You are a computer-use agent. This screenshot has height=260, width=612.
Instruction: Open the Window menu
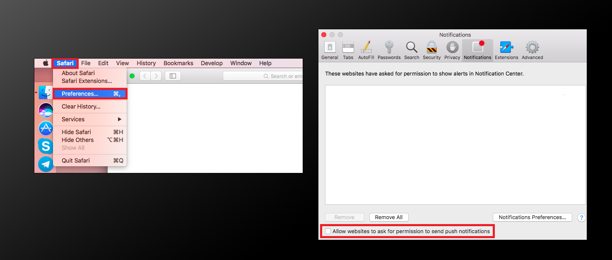point(241,63)
